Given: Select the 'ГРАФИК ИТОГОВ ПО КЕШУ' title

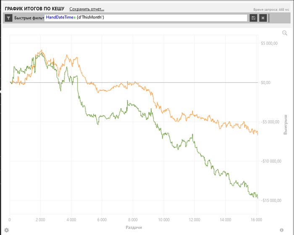Looking at the screenshot, I should coord(34,9).
